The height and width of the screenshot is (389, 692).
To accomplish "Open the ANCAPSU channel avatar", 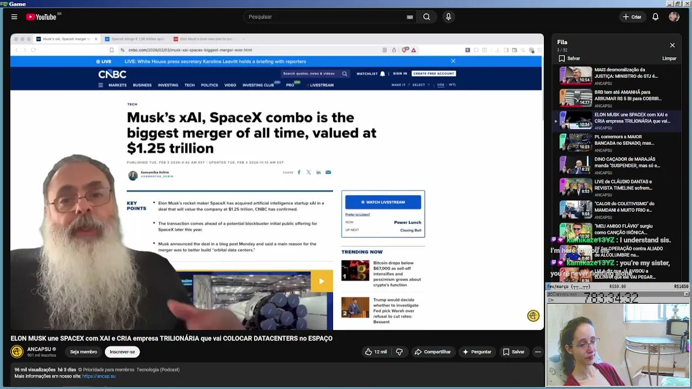I will (x=17, y=352).
